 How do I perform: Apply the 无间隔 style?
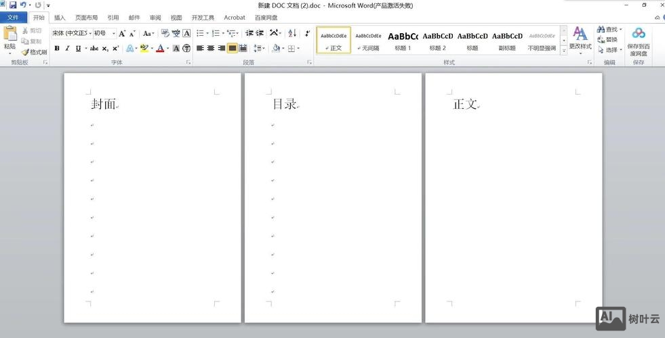point(368,41)
